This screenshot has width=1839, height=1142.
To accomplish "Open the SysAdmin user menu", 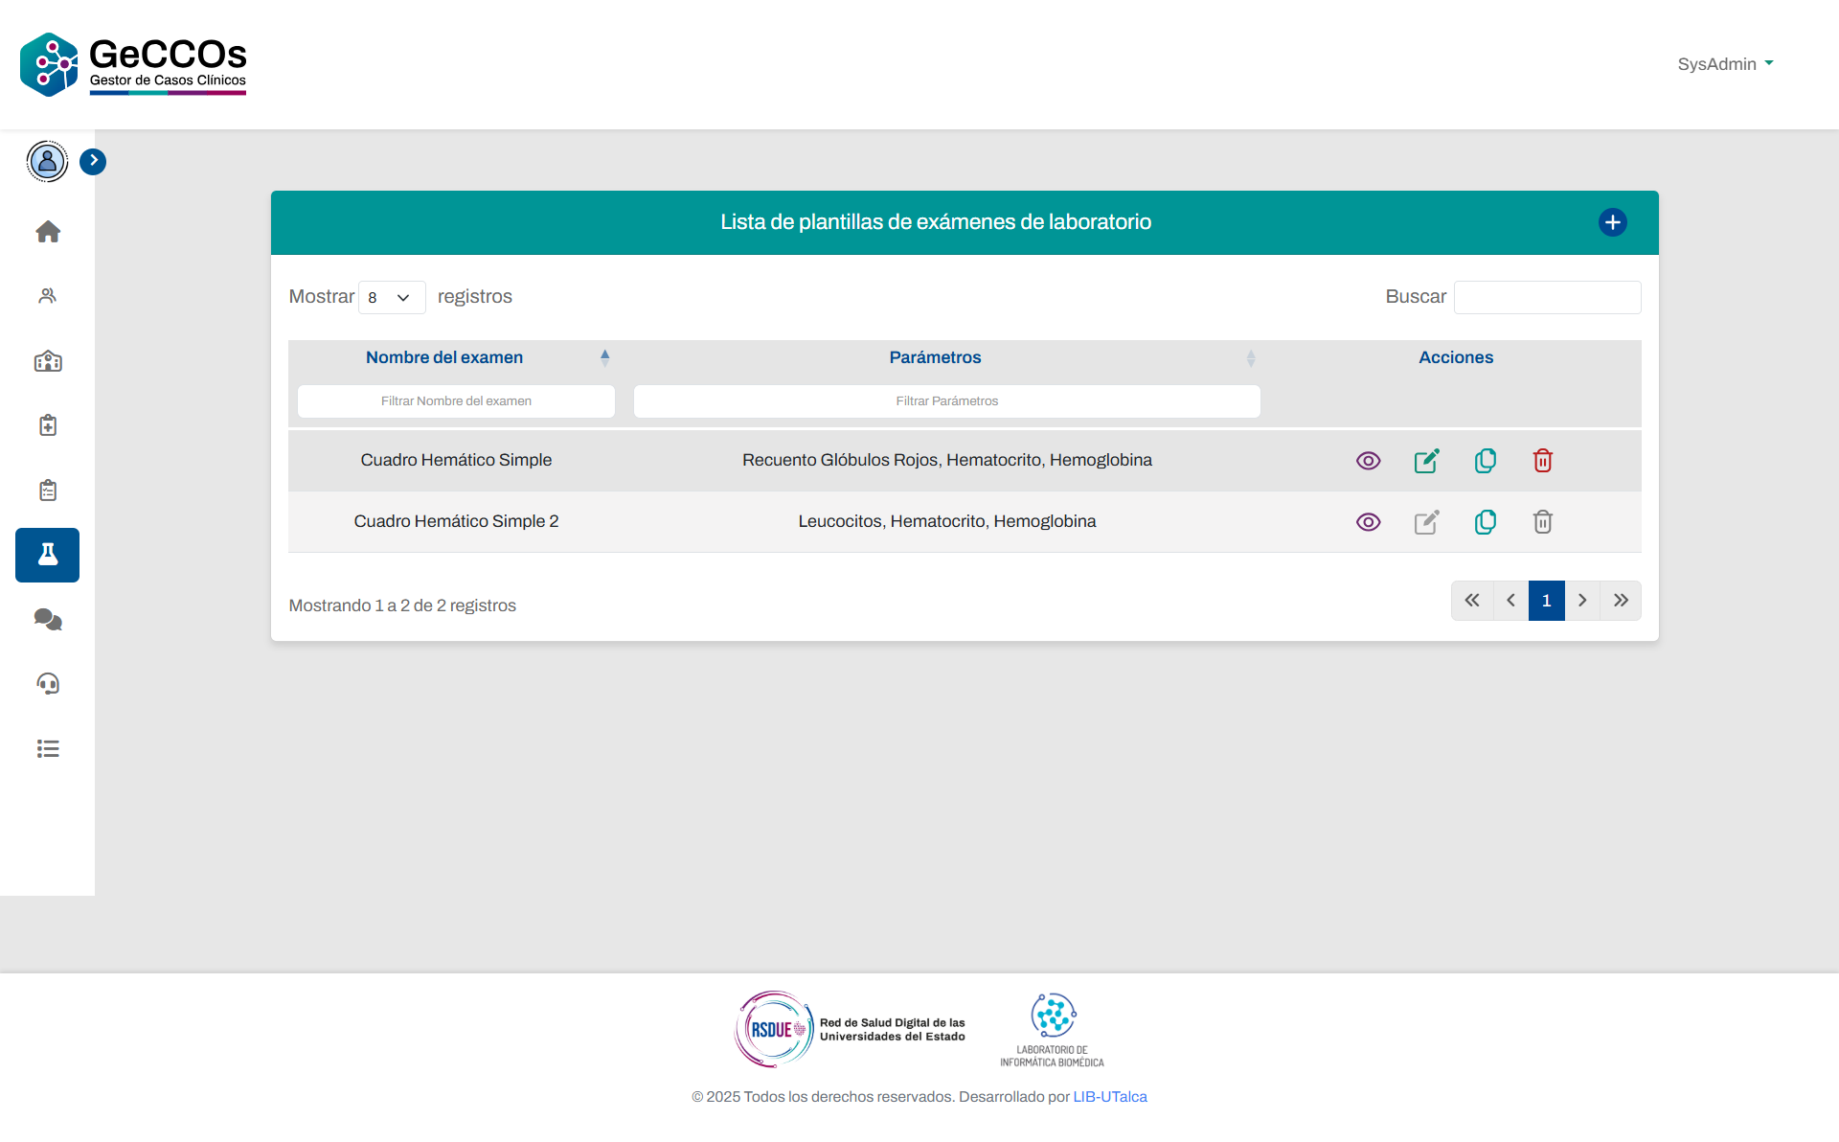I will tap(1725, 64).
